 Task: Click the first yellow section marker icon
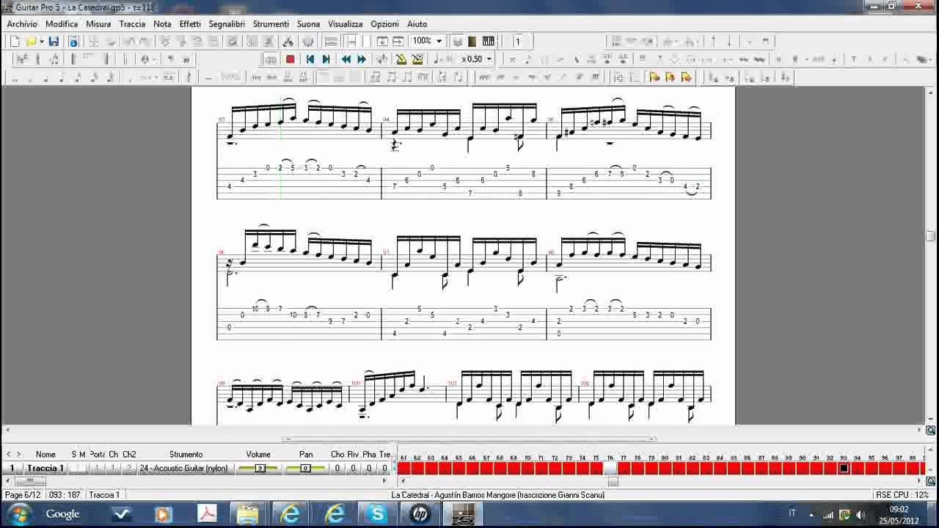point(654,77)
